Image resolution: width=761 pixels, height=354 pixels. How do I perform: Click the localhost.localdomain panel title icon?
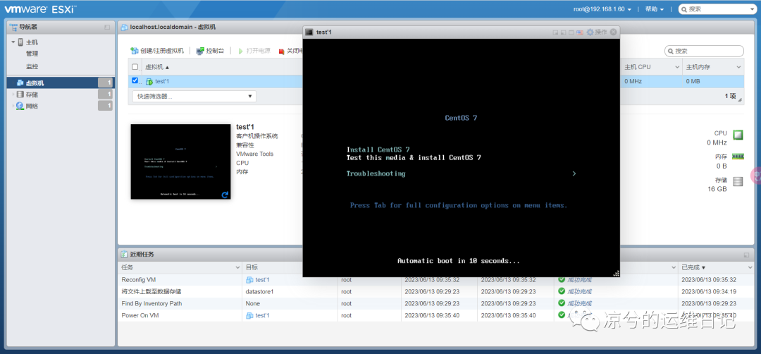(x=125, y=28)
